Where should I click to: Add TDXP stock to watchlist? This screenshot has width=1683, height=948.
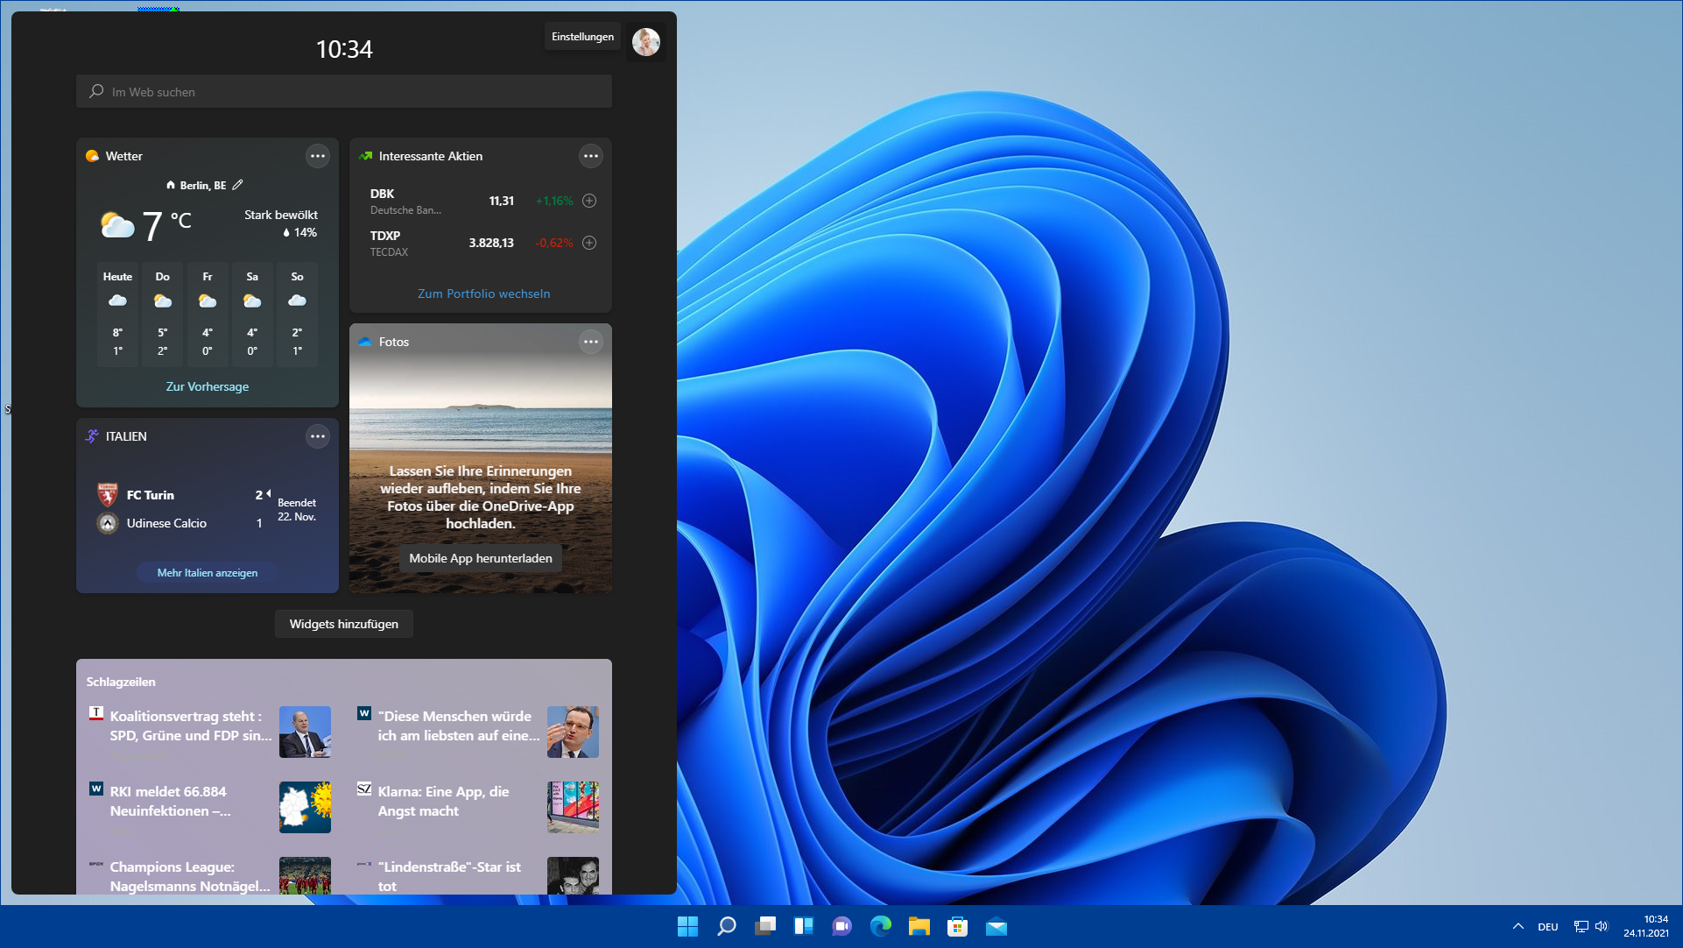tap(589, 243)
